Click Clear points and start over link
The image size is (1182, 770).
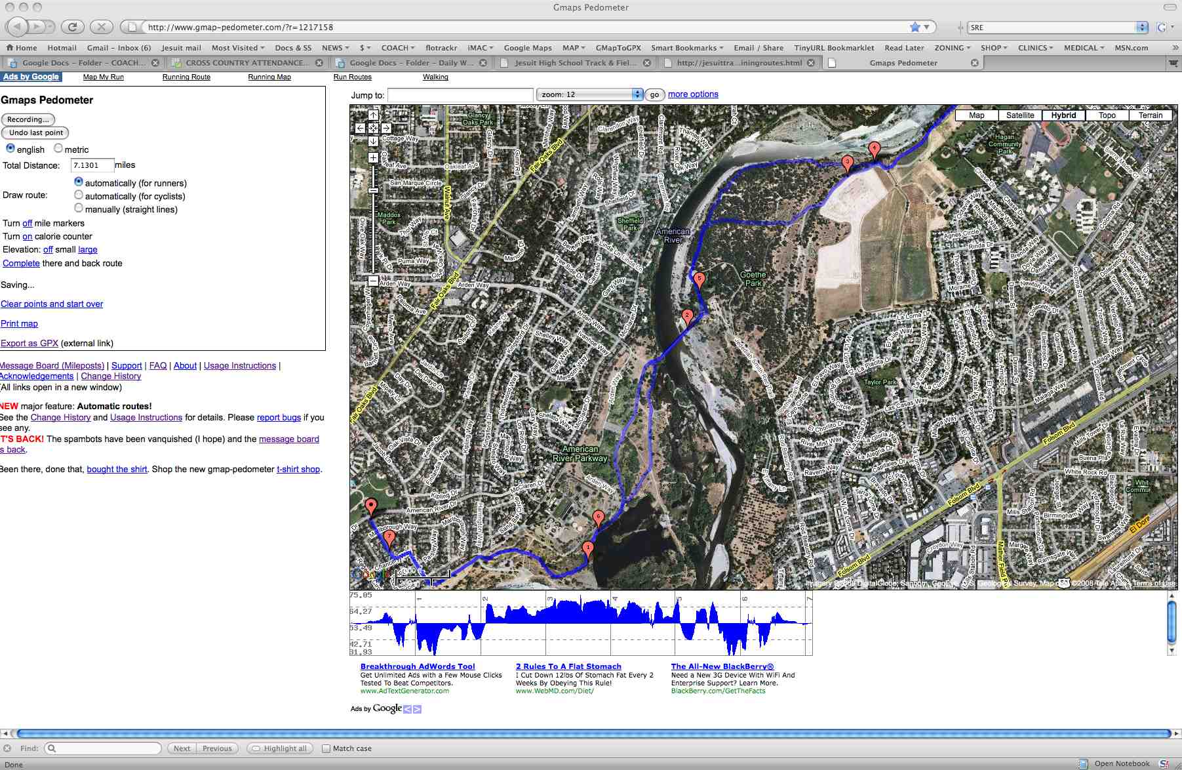[52, 304]
